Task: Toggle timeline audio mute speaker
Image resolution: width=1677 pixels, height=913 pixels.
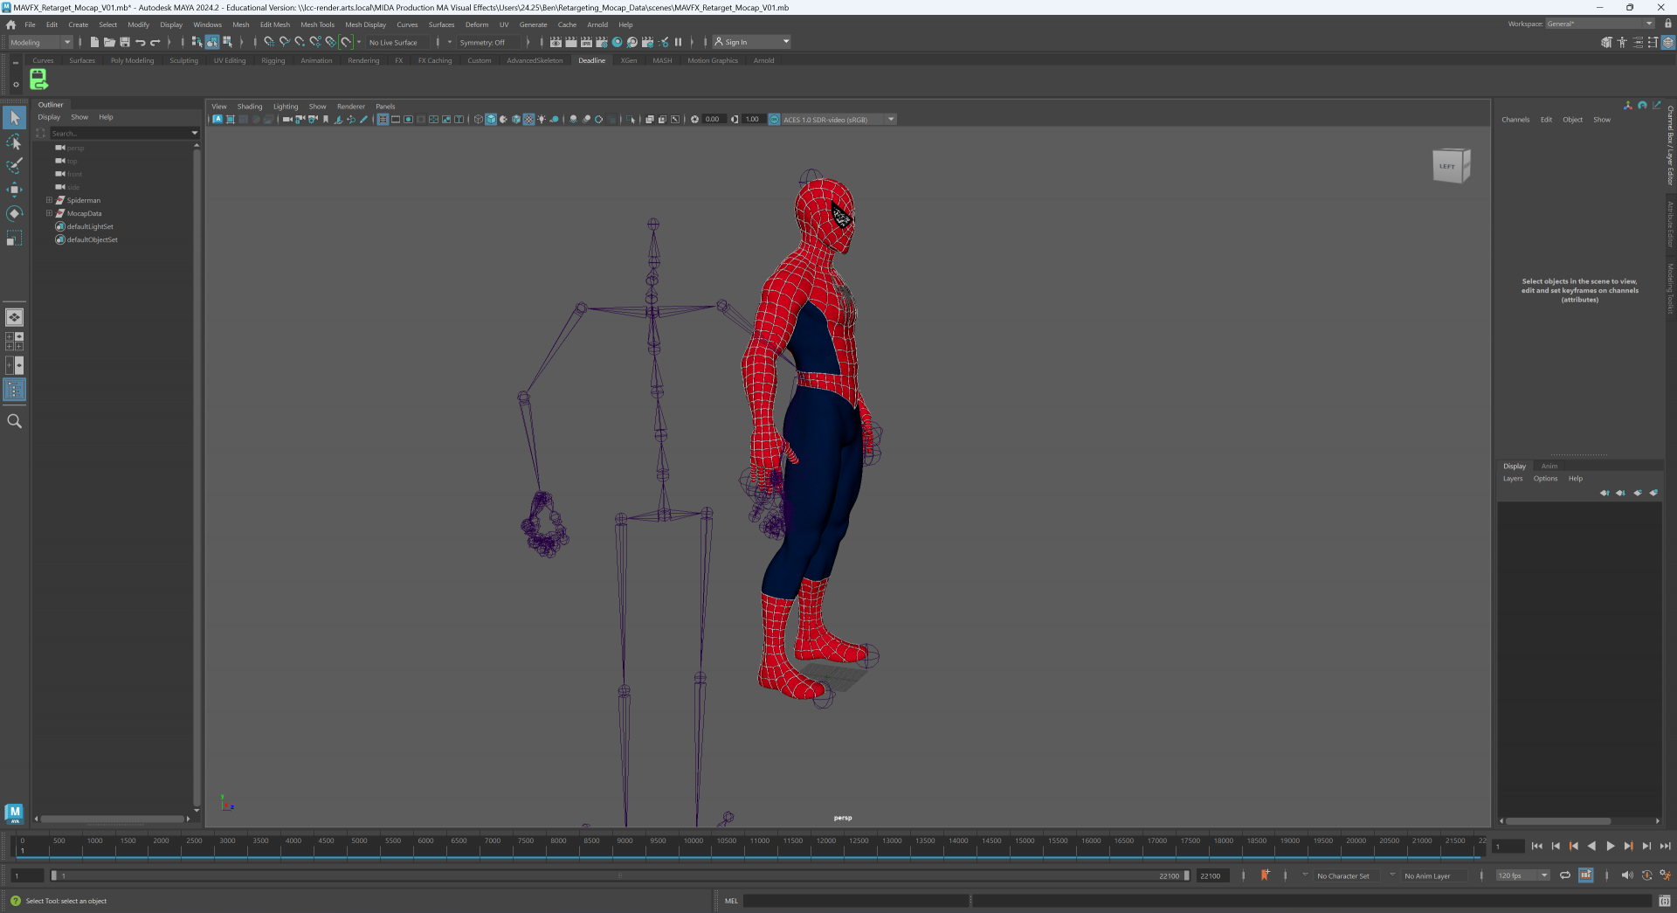Action: click(x=1626, y=875)
